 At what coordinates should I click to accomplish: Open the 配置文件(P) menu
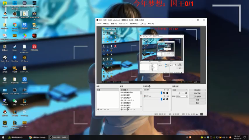coord(123,24)
